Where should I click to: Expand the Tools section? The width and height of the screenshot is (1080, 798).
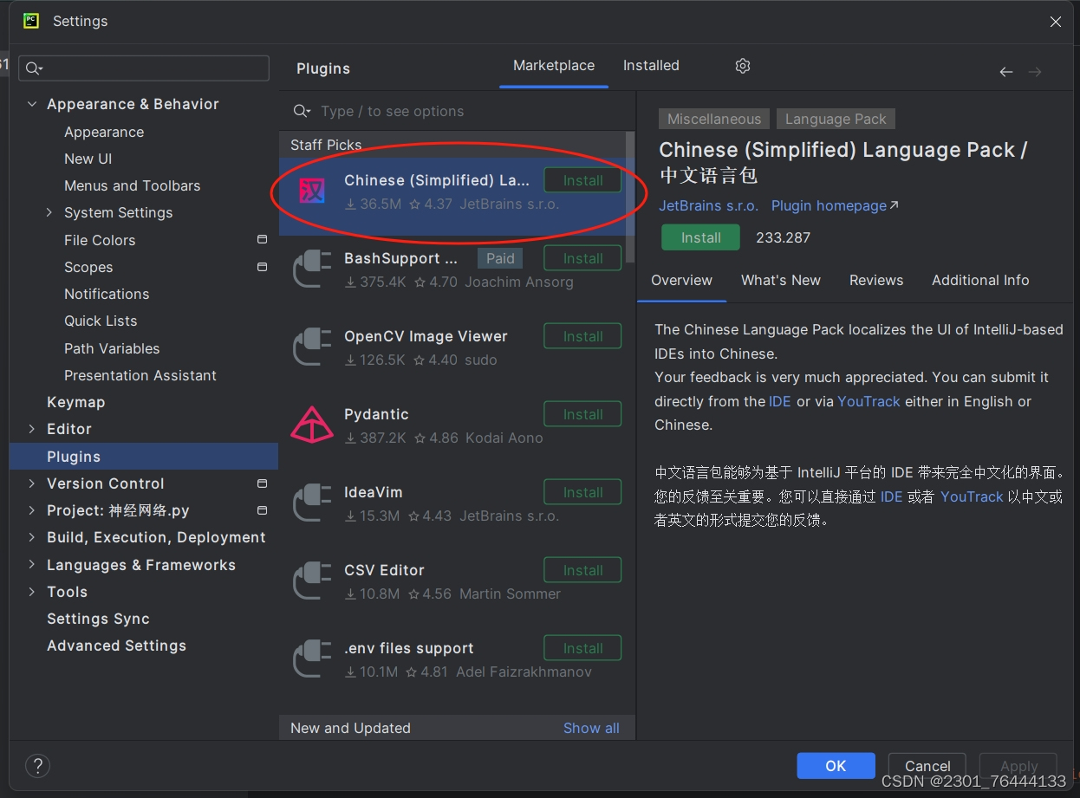32,592
